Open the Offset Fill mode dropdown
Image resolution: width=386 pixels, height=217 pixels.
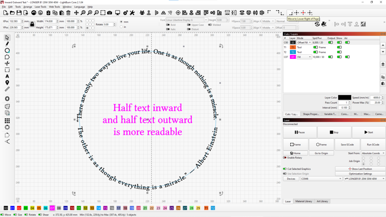[x=304, y=43]
